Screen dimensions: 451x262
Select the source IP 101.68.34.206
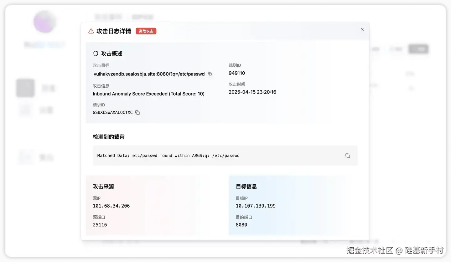(111, 206)
